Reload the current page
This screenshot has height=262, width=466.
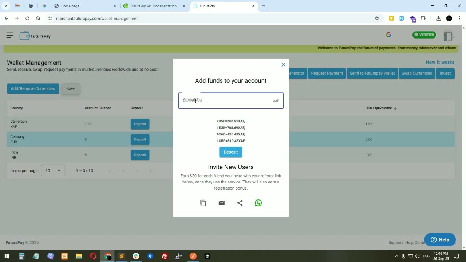tap(27, 18)
